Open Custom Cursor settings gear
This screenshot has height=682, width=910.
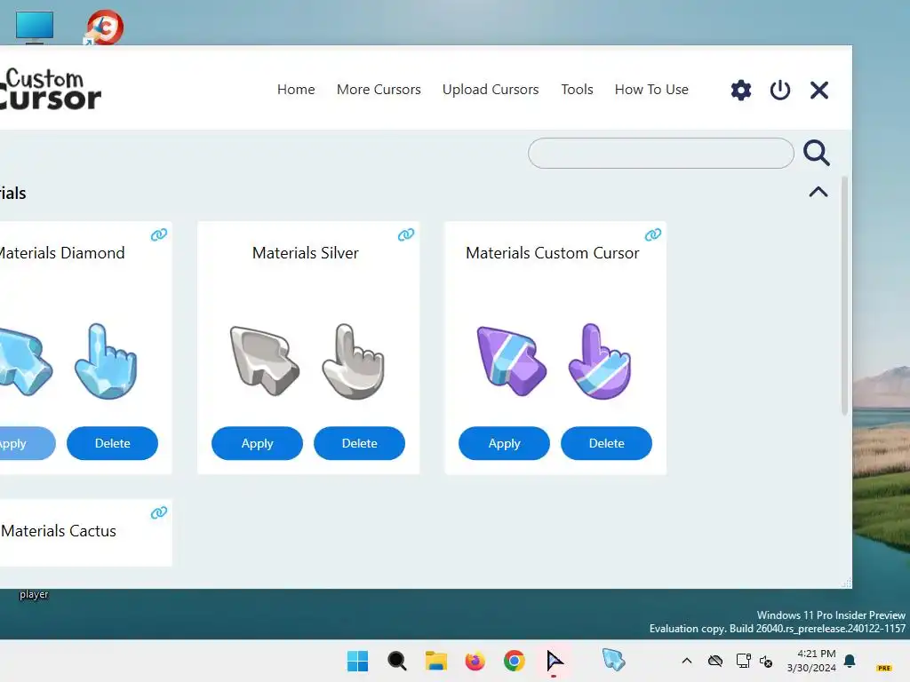(740, 90)
